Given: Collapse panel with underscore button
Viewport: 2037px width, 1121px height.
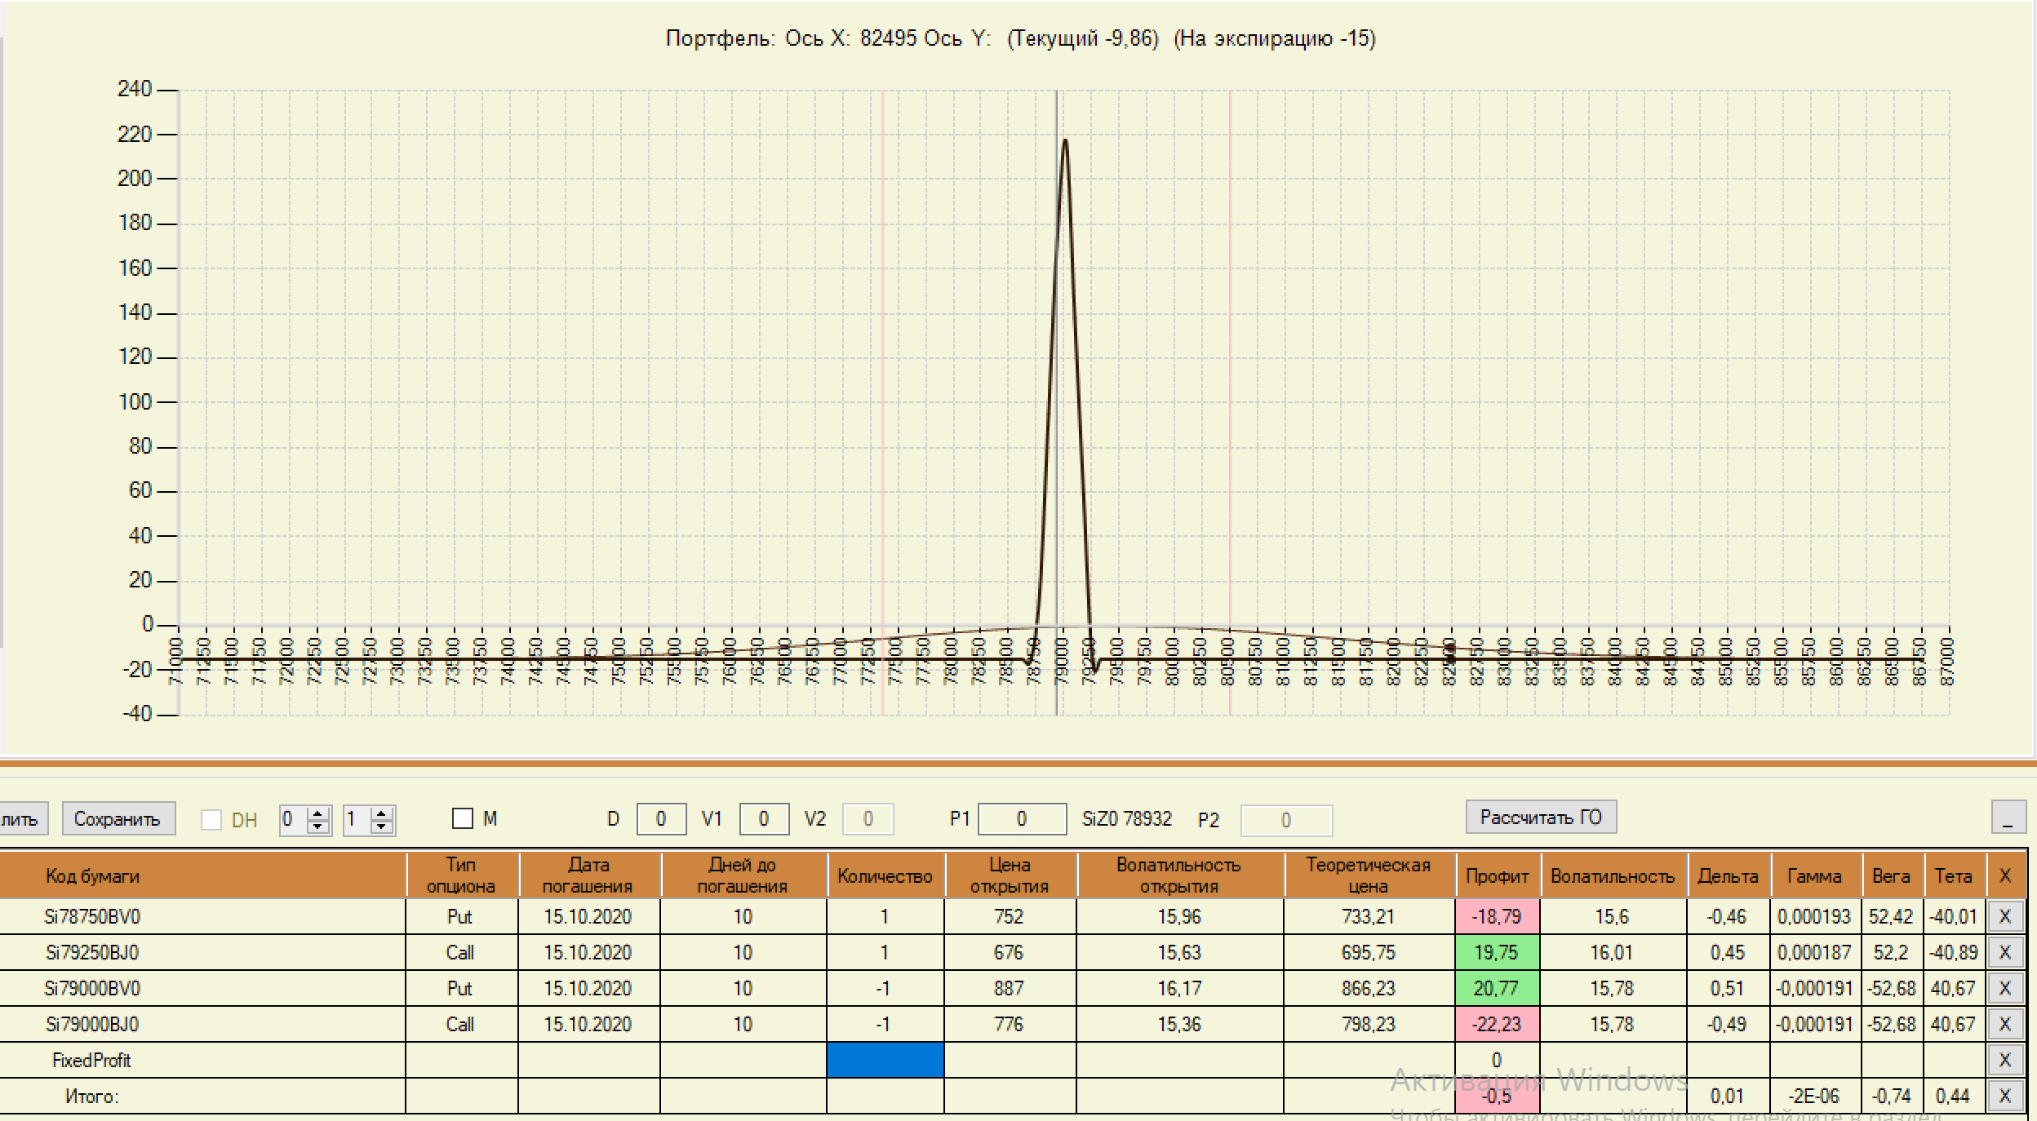Looking at the screenshot, I should coord(2008,817).
